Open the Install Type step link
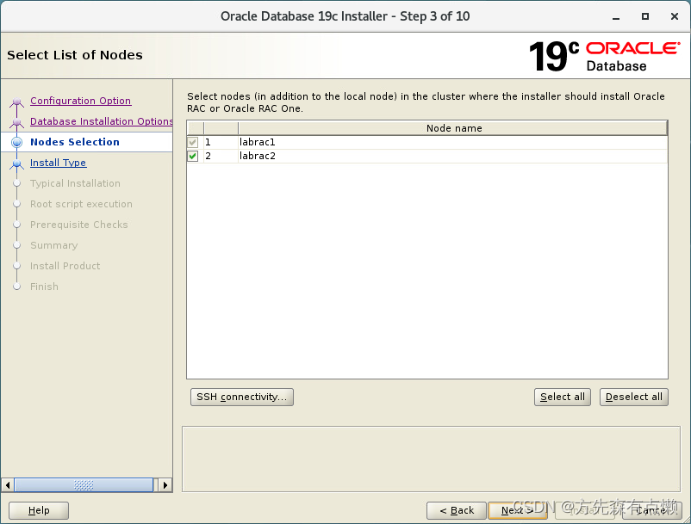Image resolution: width=691 pixels, height=524 pixels. [x=59, y=163]
